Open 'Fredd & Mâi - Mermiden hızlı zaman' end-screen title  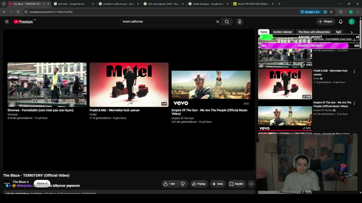115,110
